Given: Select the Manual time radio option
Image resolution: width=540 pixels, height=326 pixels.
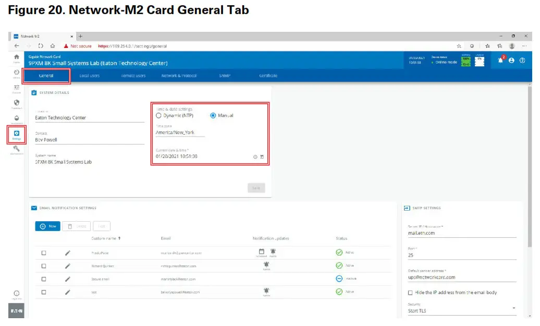Looking at the screenshot, I should point(213,115).
